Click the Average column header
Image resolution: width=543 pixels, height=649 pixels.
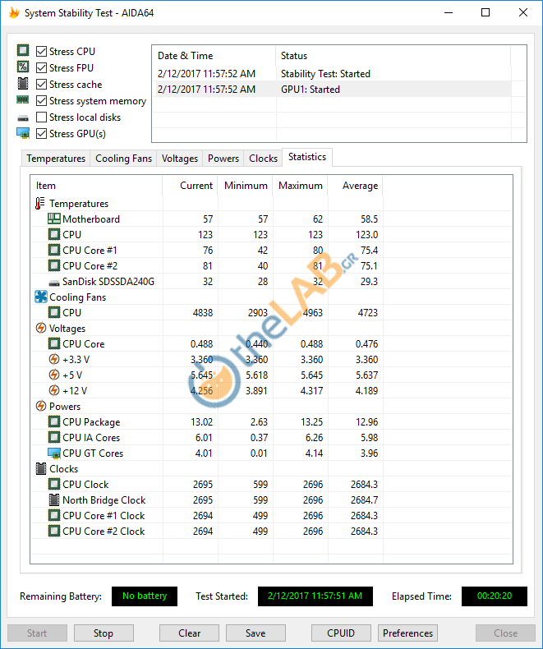tap(355, 186)
